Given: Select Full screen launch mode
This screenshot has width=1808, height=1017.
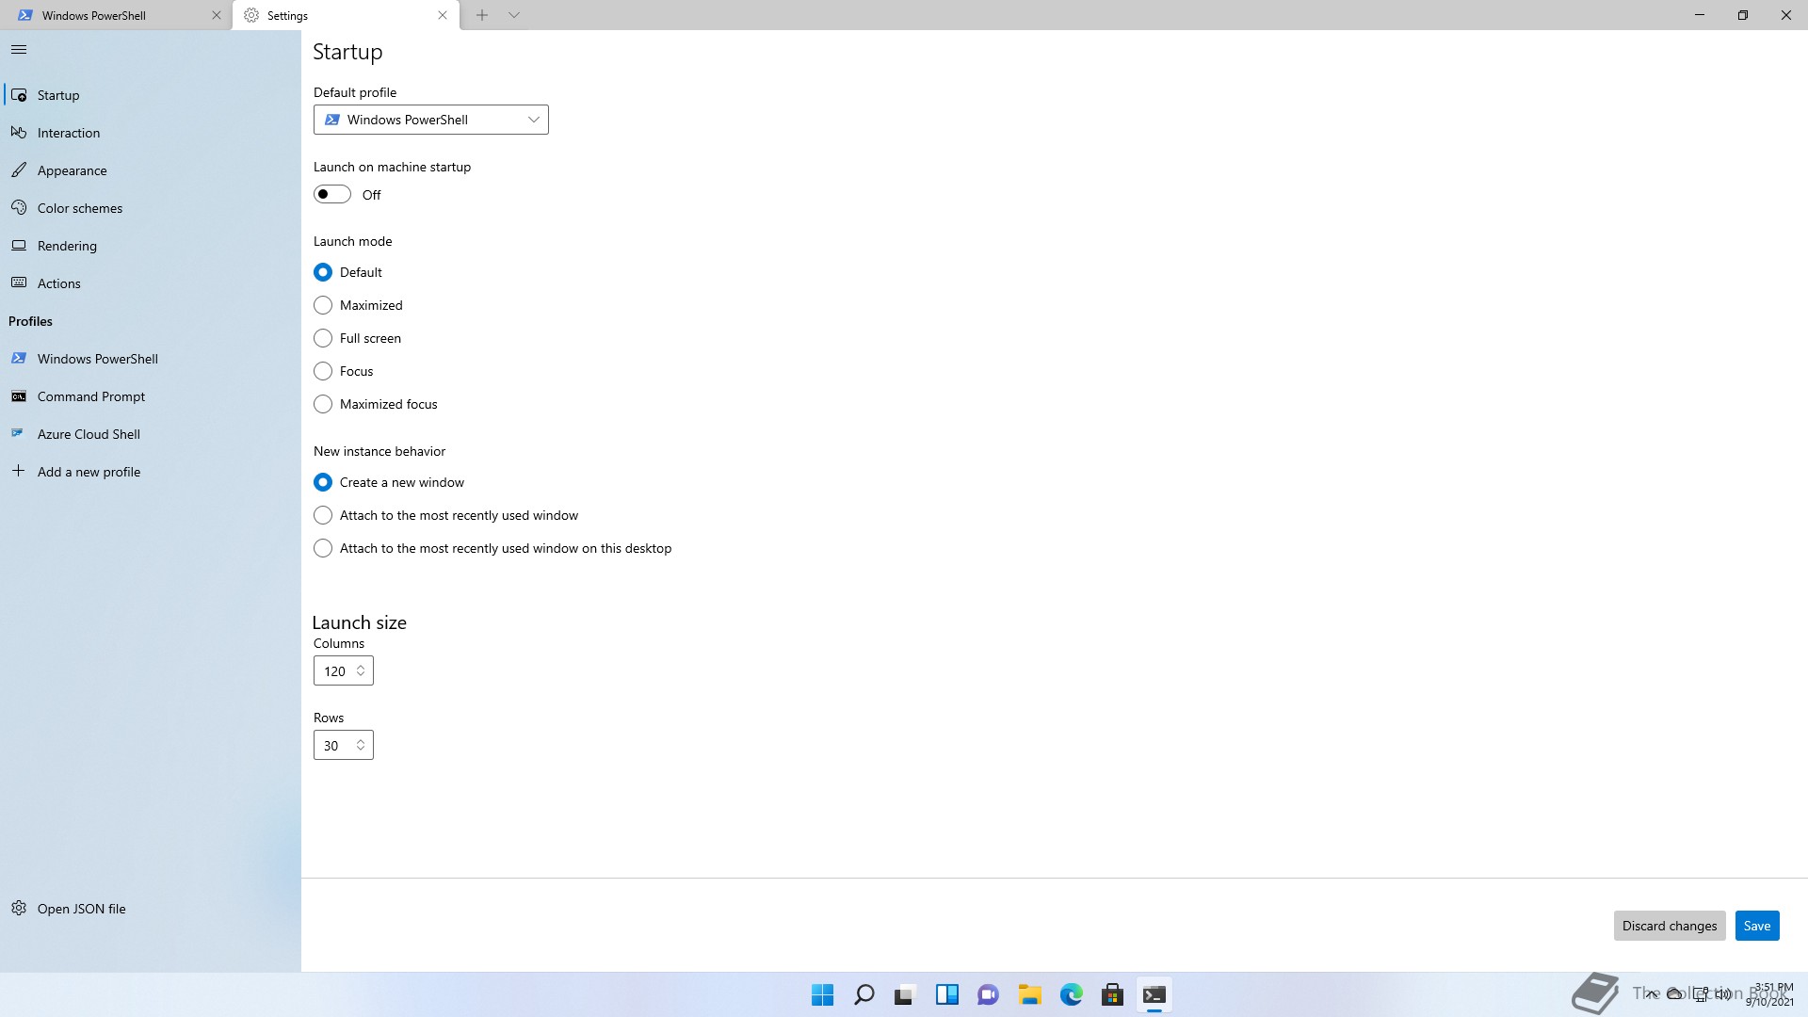Looking at the screenshot, I should [x=323, y=338].
